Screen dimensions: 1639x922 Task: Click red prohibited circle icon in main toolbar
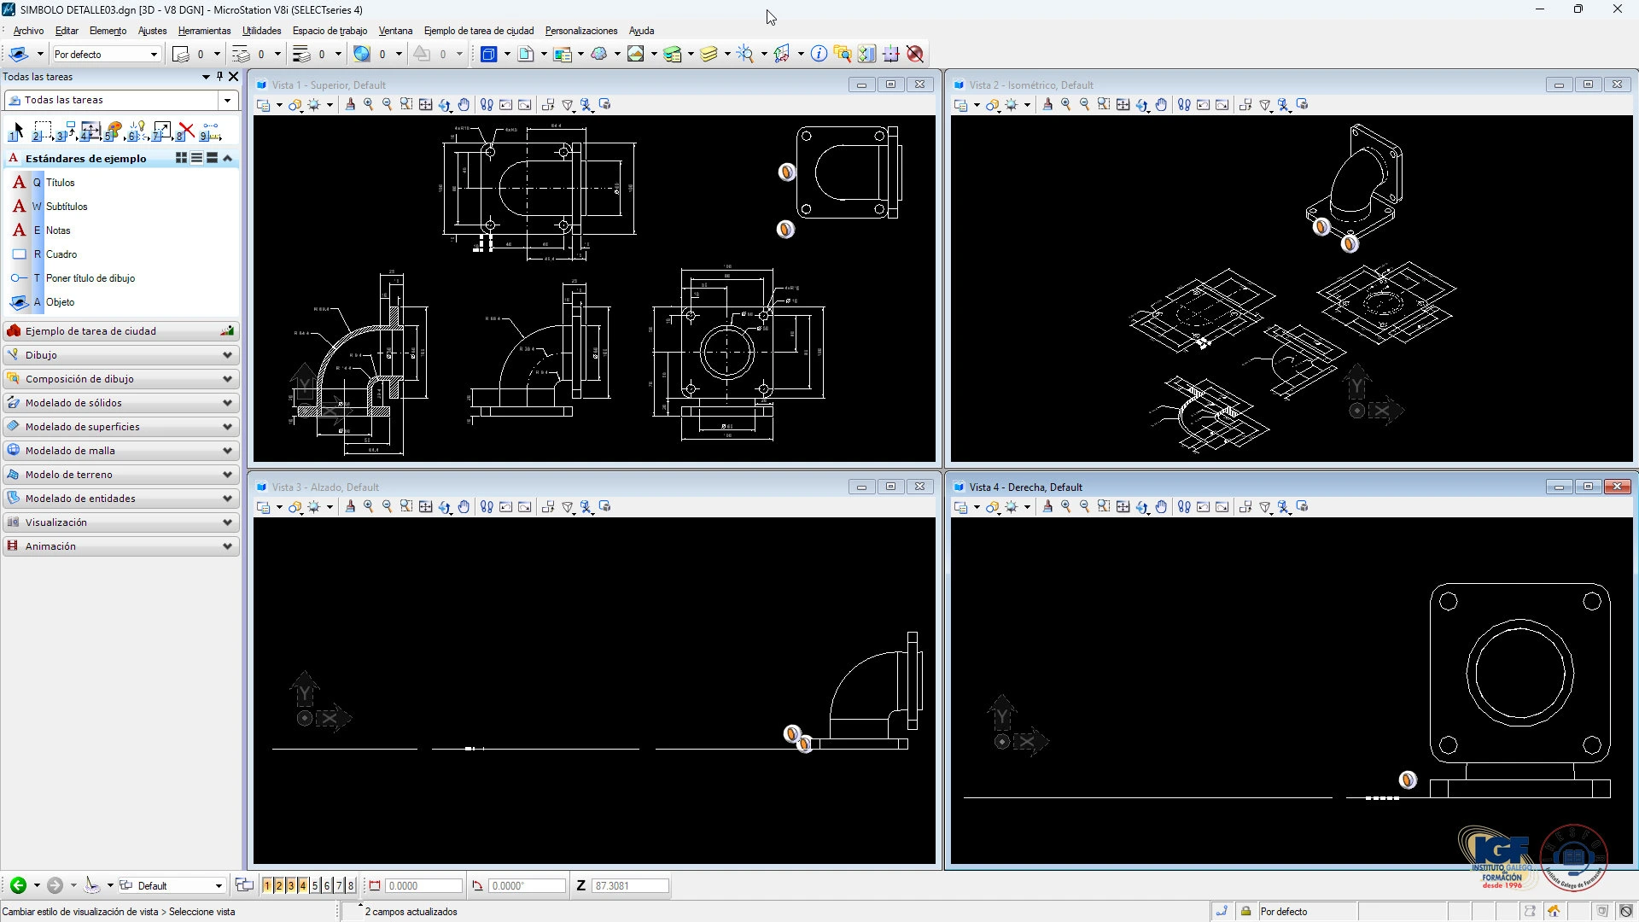click(915, 54)
